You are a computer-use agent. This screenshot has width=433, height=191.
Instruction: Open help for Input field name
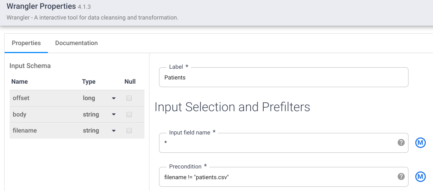click(x=401, y=142)
